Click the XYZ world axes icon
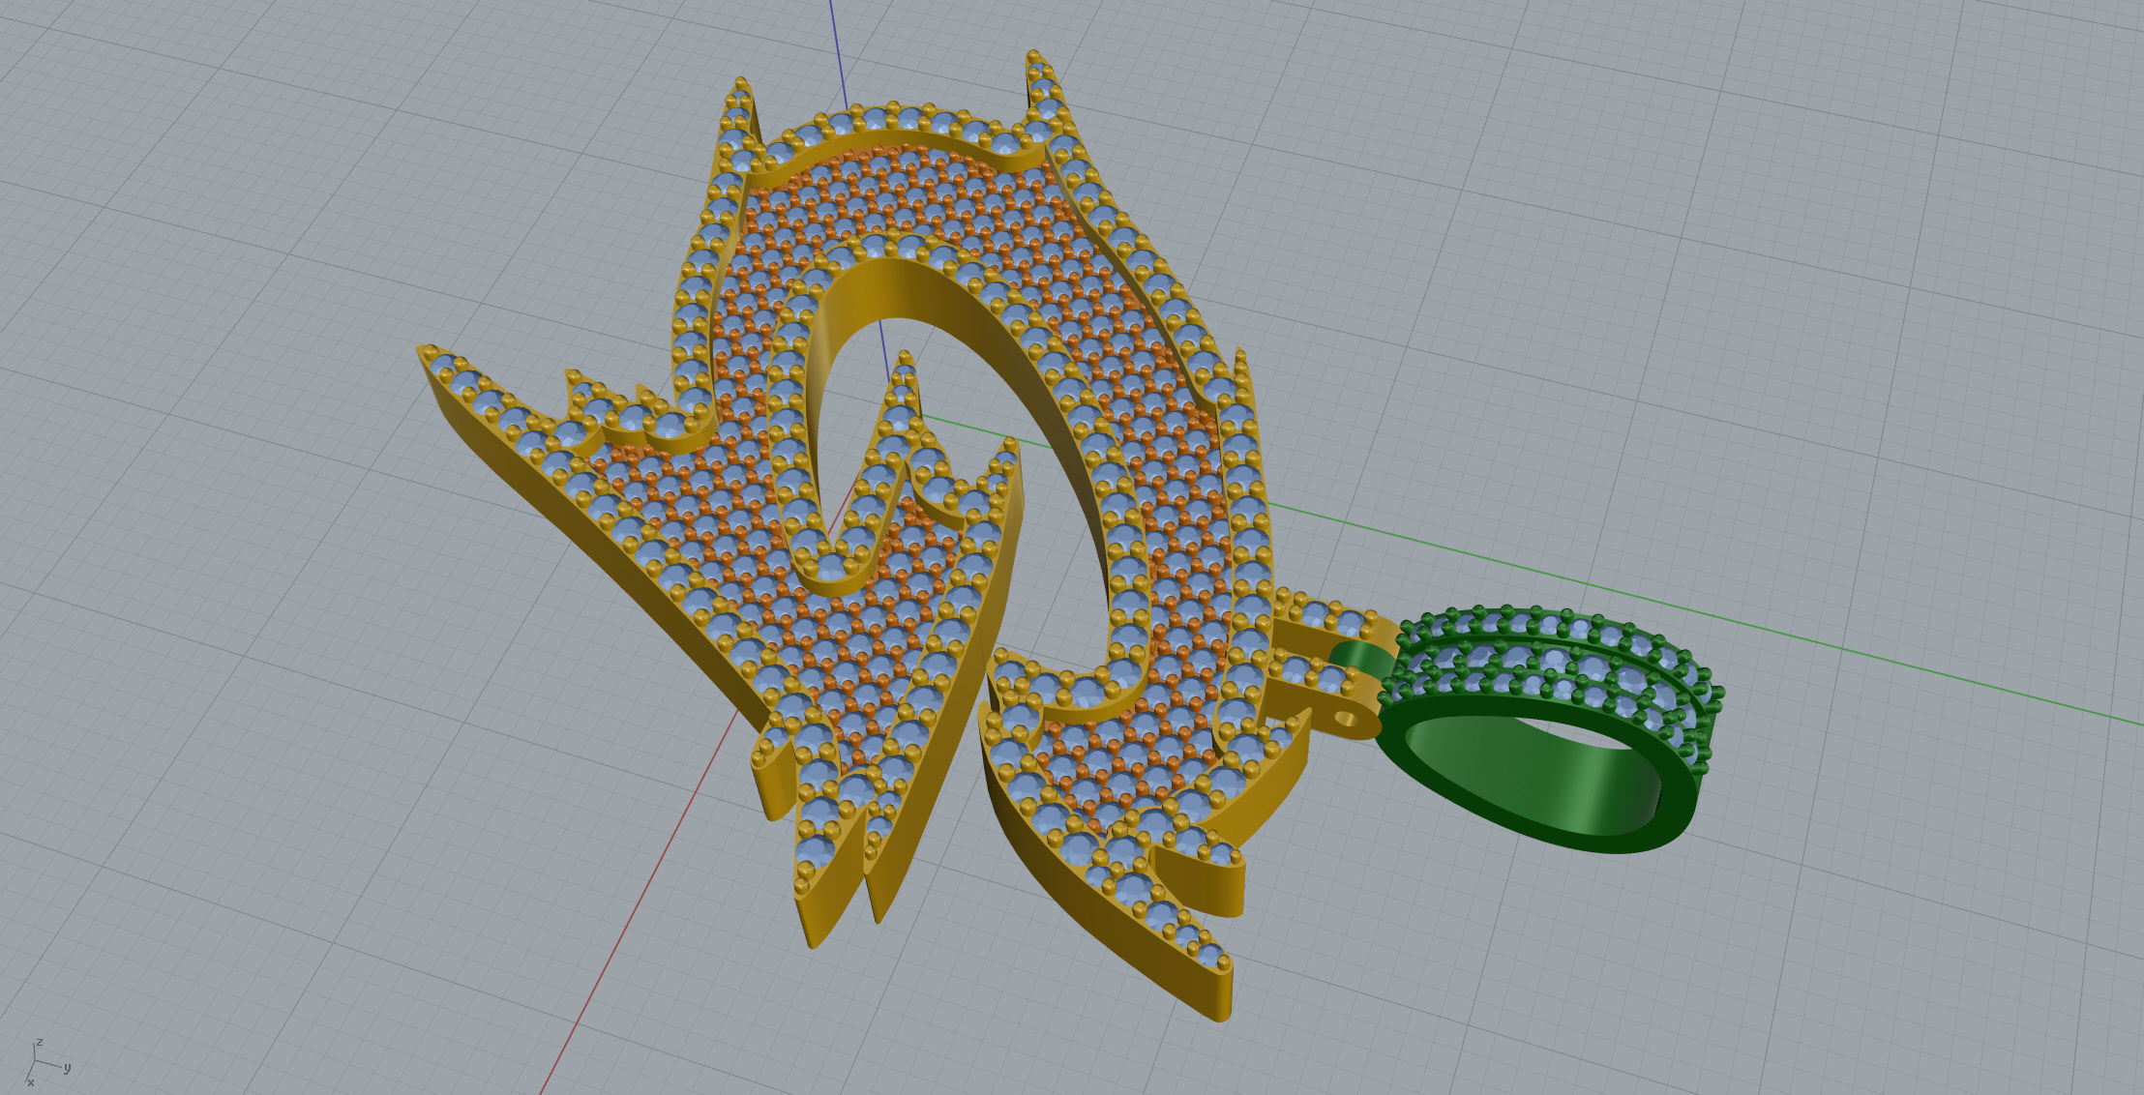 (45, 1062)
